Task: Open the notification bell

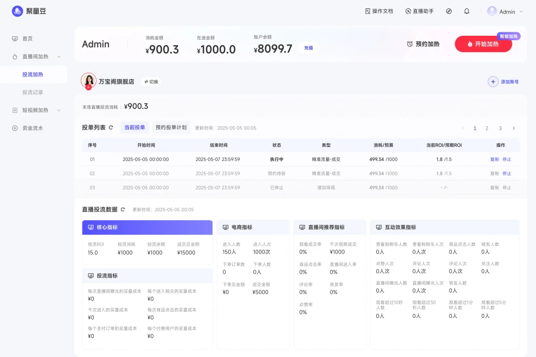Action: [x=467, y=11]
